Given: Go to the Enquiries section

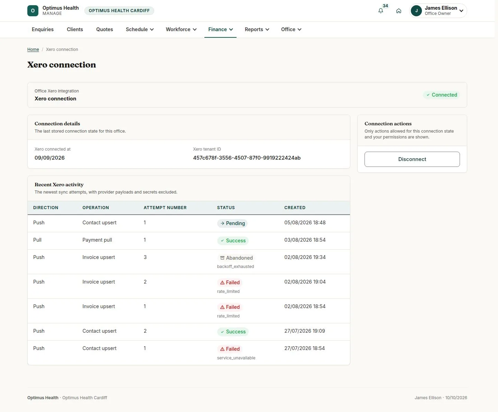Looking at the screenshot, I should [x=43, y=29].
